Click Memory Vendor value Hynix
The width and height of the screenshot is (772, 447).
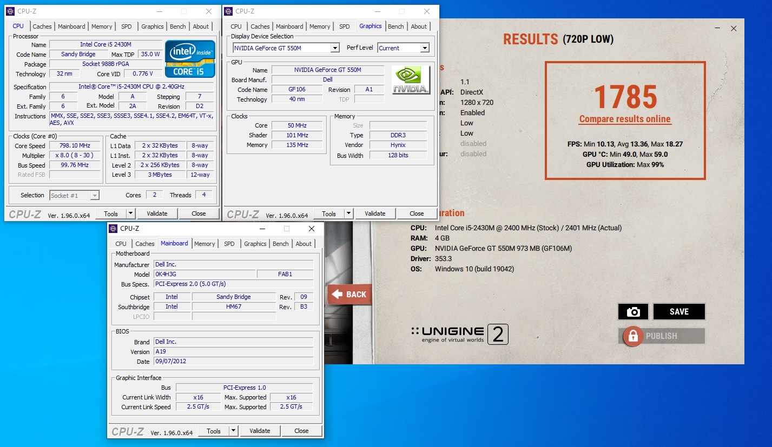point(398,145)
